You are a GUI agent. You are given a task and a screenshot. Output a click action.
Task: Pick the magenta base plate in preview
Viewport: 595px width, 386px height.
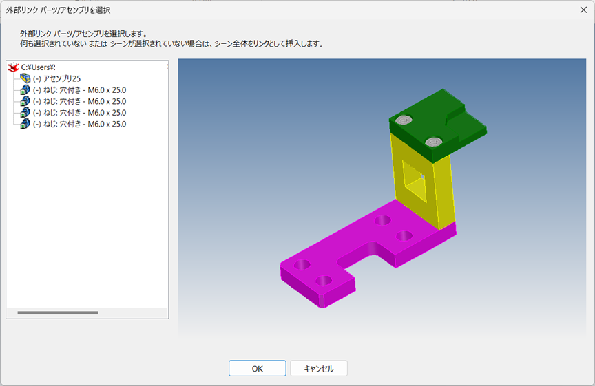coord(353,243)
